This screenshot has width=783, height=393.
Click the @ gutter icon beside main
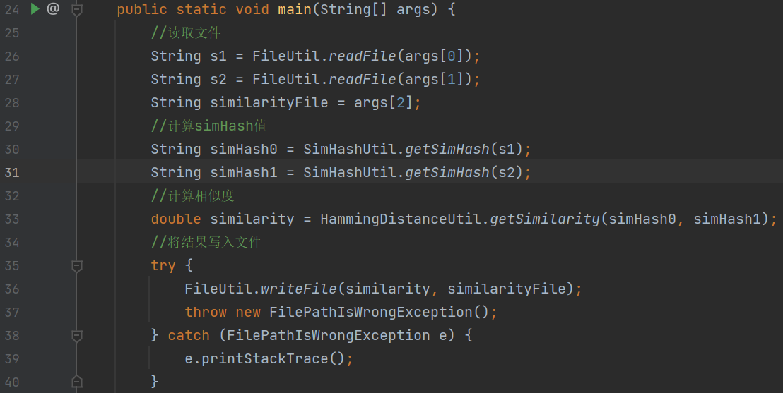point(53,9)
